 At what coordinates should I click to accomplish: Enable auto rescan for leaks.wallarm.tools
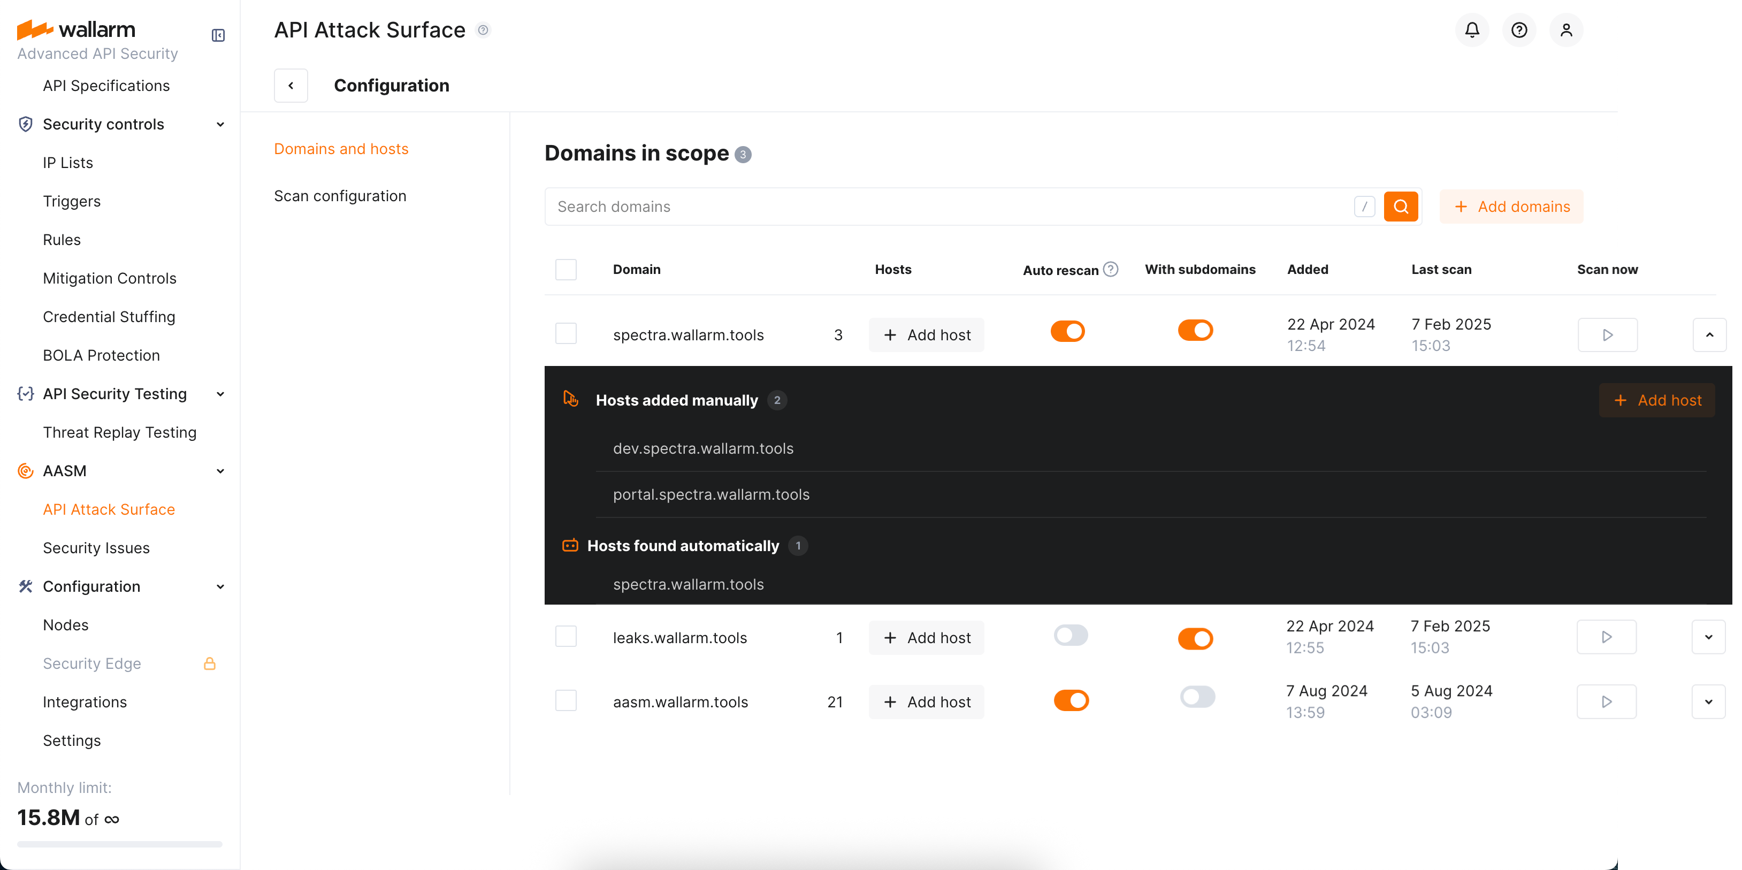(x=1071, y=635)
